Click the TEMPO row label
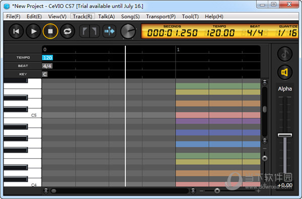302x199 pixels. (x=23, y=57)
